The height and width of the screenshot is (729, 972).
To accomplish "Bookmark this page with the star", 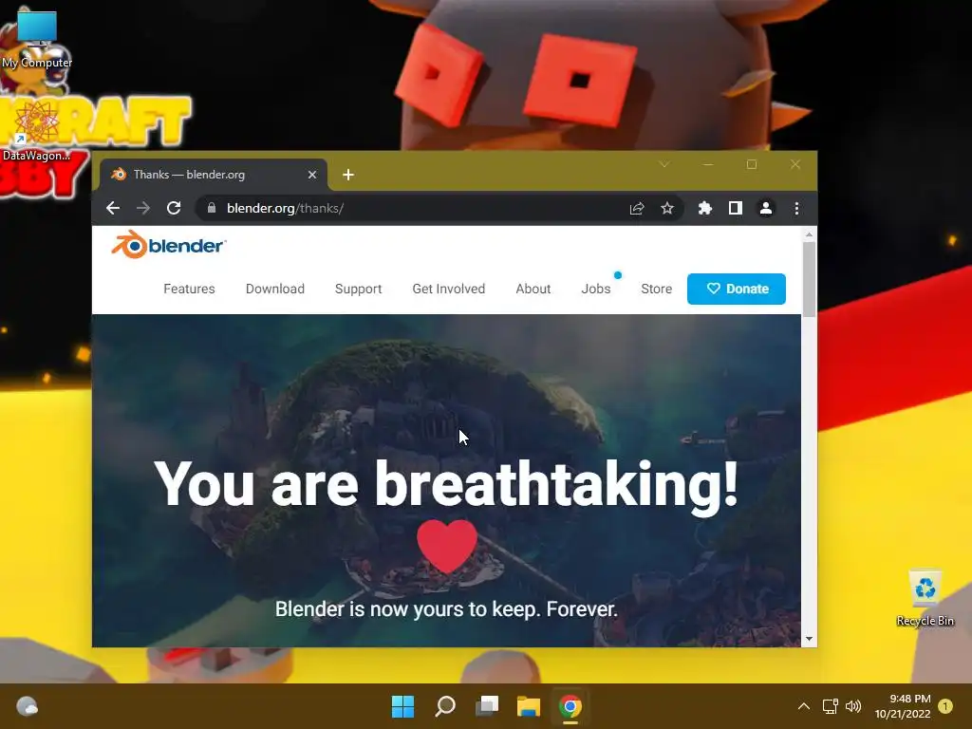I will coord(667,208).
